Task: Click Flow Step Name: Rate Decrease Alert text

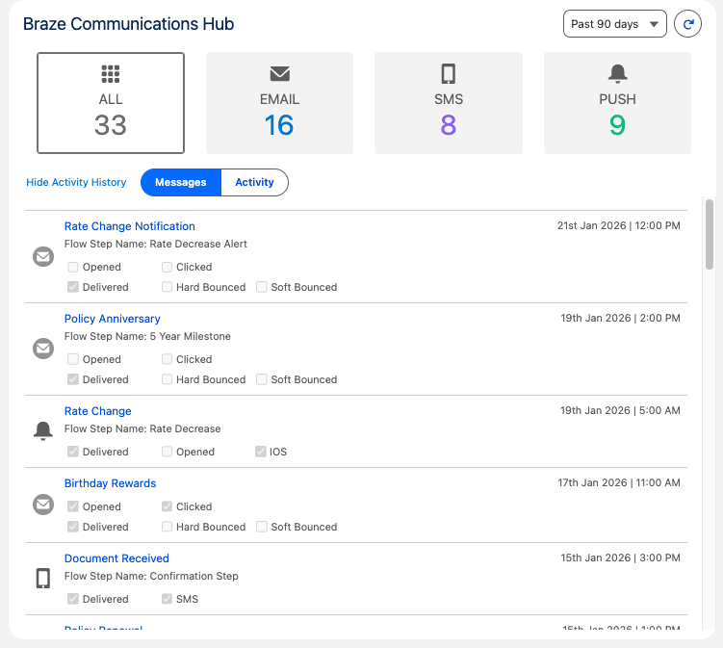Action: tap(156, 244)
